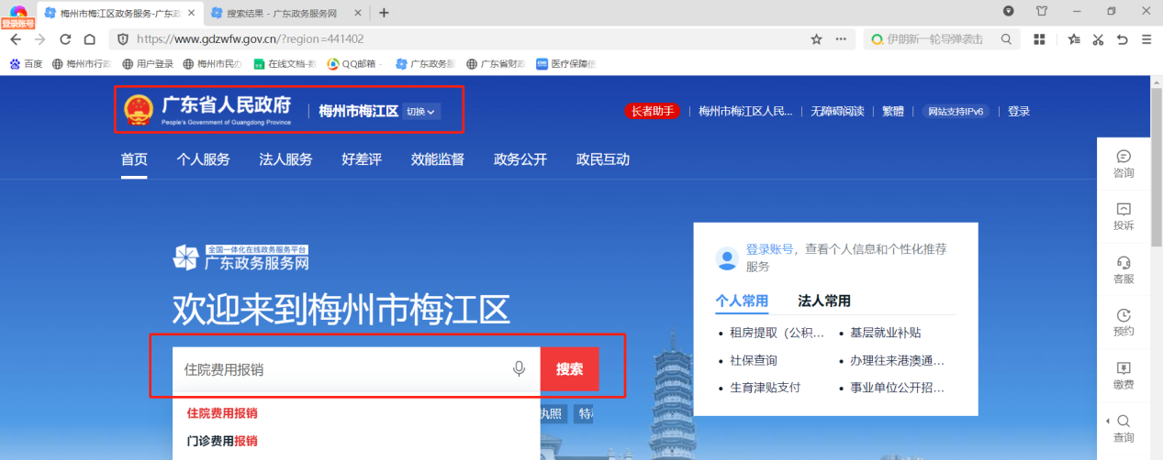
Task: Open the 政民互动 navigation item
Action: click(603, 159)
